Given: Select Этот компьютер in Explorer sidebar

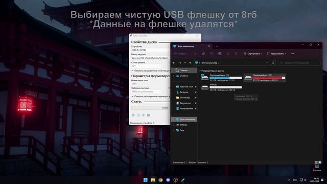Looking at the screenshot, I should click(184, 119).
